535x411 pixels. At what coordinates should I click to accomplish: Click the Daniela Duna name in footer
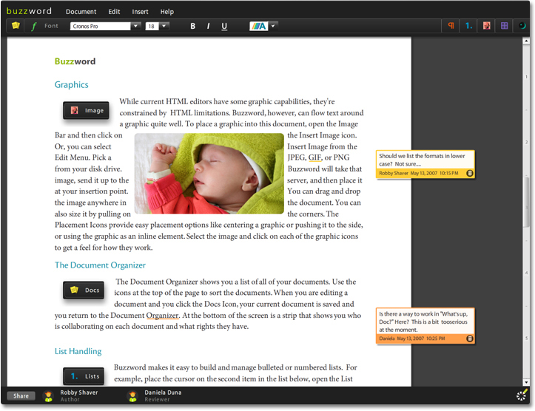(x=163, y=393)
